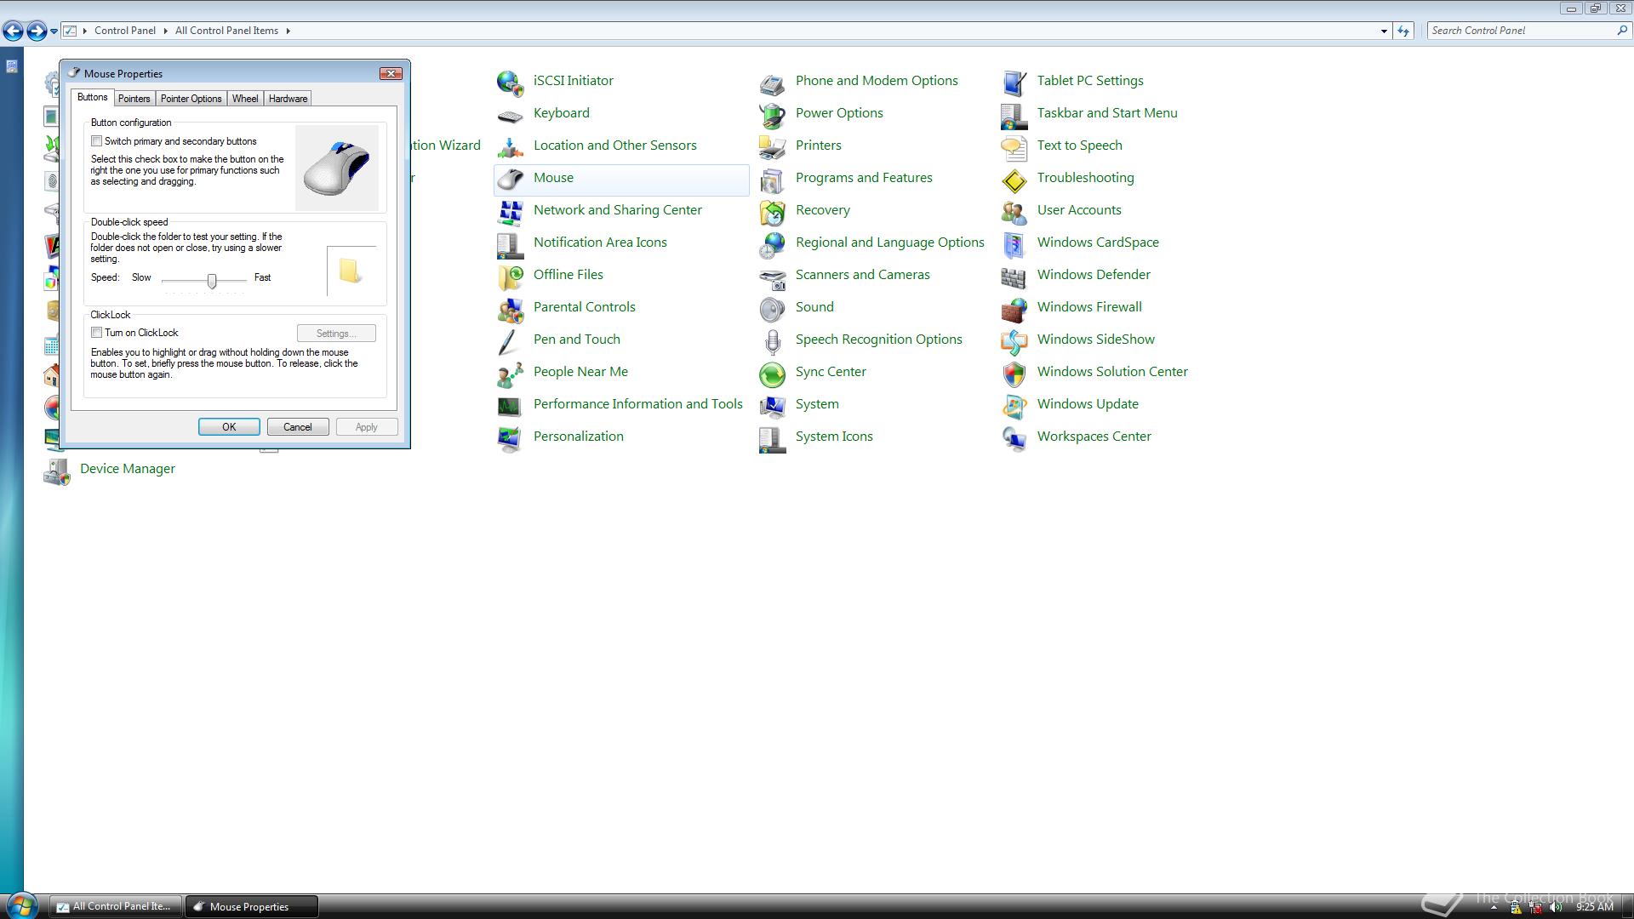The width and height of the screenshot is (1634, 919).
Task: Open the User Accounts link
Action: (1079, 210)
